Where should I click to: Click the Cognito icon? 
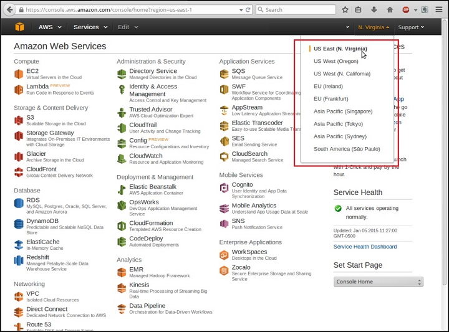click(x=224, y=187)
